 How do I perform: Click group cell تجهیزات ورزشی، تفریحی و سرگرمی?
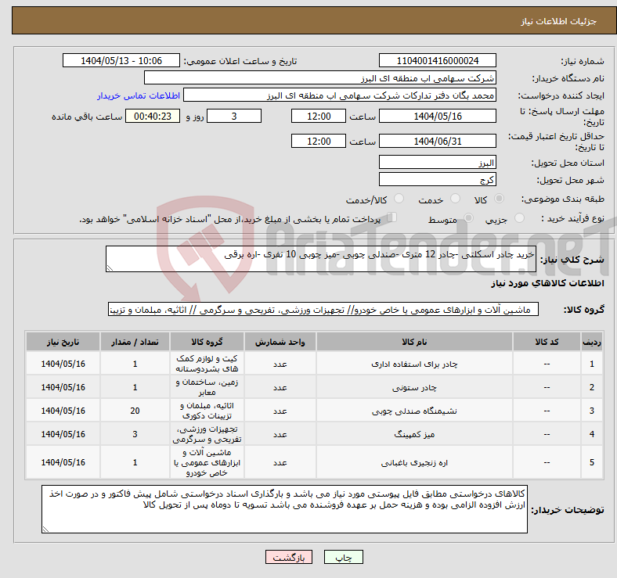point(207,434)
